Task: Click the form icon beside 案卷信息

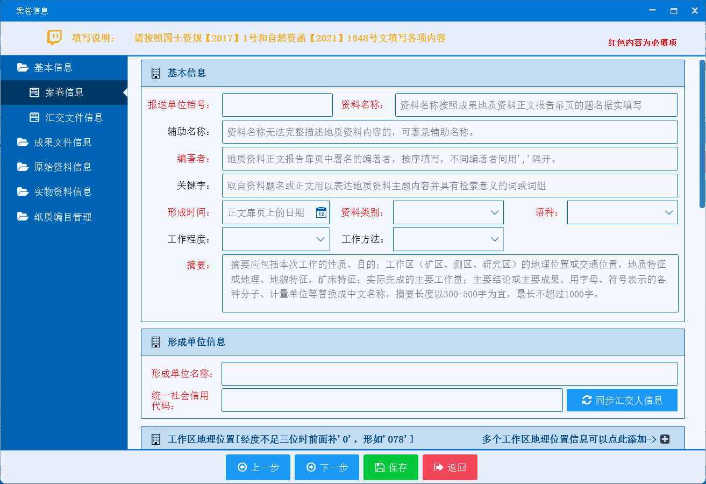Action: coord(34,92)
